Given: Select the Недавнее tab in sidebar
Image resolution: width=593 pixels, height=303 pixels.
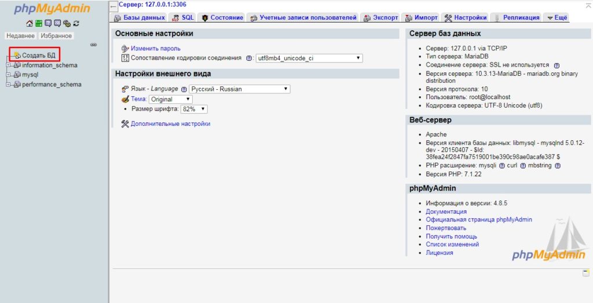Looking at the screenshot, I should [x=20, y=35].
